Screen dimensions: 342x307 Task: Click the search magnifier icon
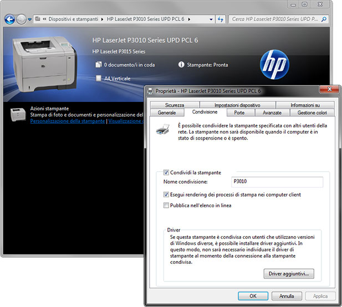tap(324, 19)
